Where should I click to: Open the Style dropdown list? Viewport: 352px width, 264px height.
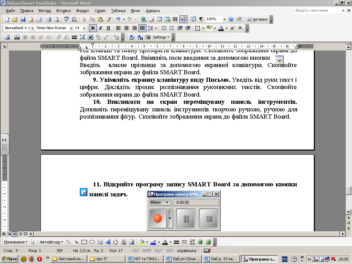click(32, 28)
